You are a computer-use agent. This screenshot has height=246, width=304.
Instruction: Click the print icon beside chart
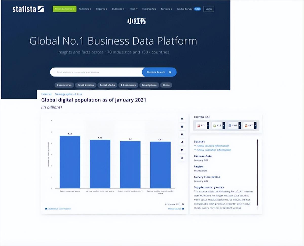(x=182, y=158)
